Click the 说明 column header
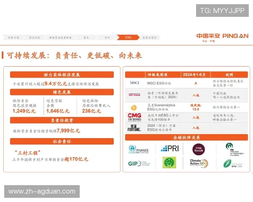253x202 pixels. click(229, 74)
